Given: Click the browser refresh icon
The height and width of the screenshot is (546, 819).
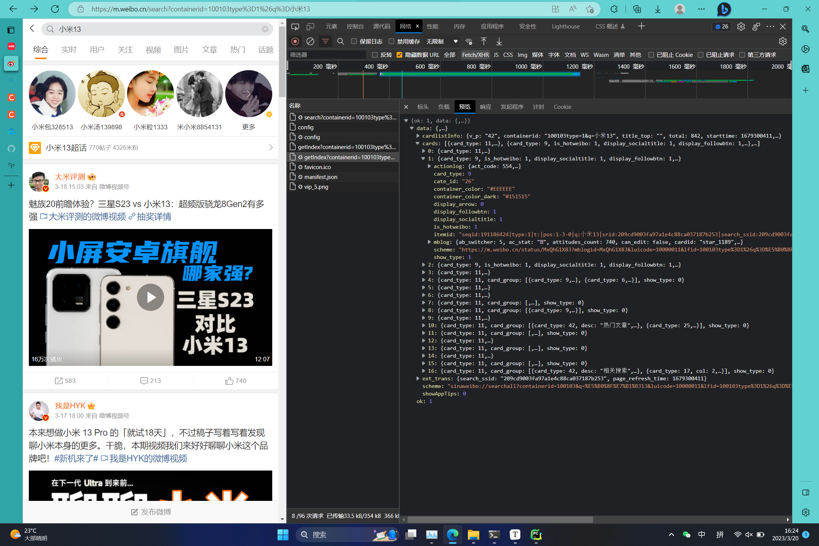Looking at the screenshot, I should coord(55,9).
